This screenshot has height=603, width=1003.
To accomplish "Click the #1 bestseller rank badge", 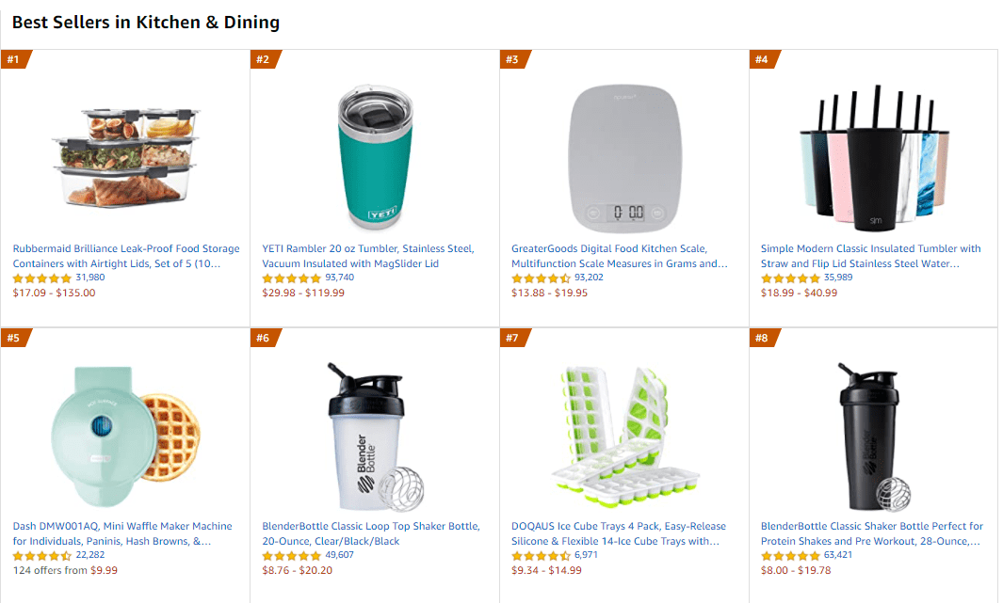I will 15,60.
